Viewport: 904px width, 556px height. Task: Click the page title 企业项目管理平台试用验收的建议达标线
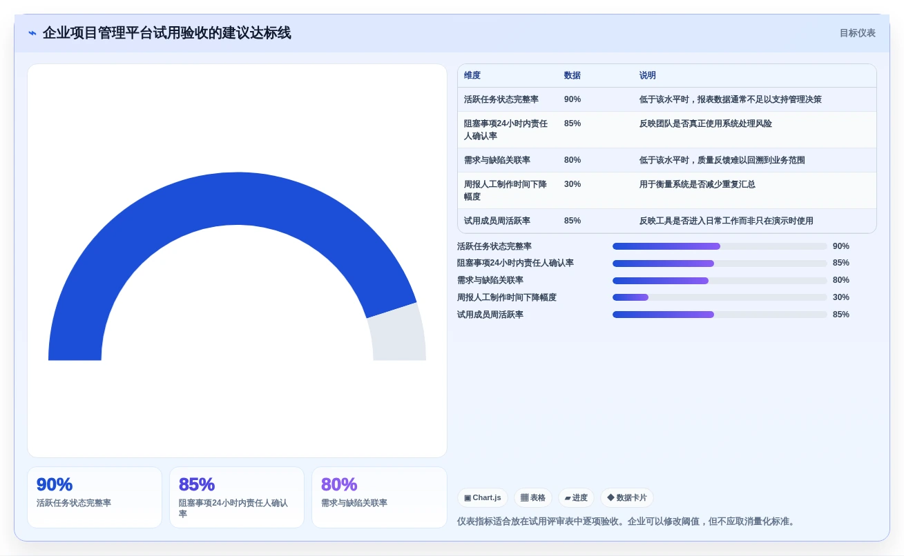click(167, 33)
